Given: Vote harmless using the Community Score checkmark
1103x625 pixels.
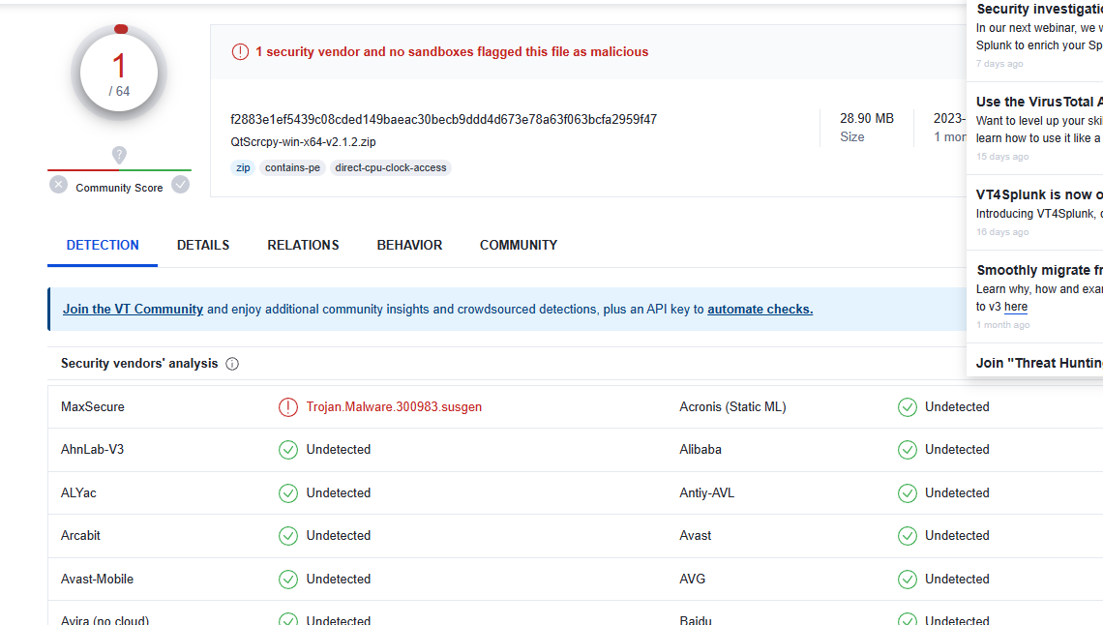Looking at the screenshot, I should click(x=180, y=184).
